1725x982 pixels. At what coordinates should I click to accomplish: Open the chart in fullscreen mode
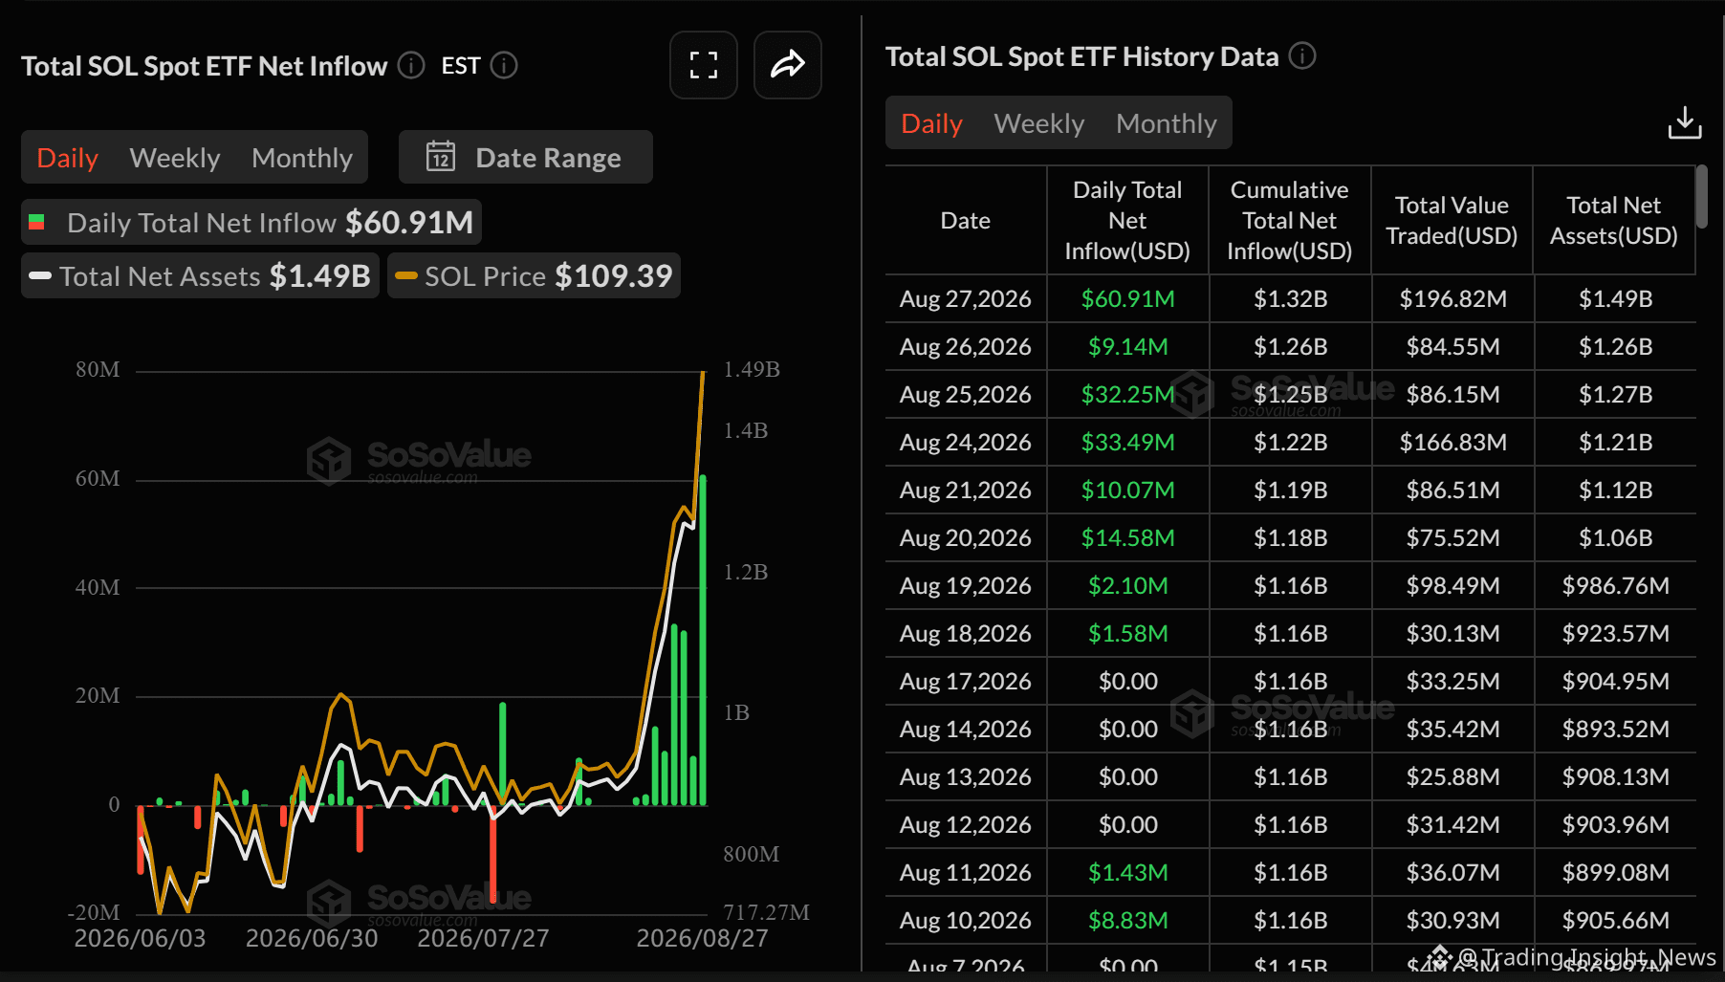704,65
